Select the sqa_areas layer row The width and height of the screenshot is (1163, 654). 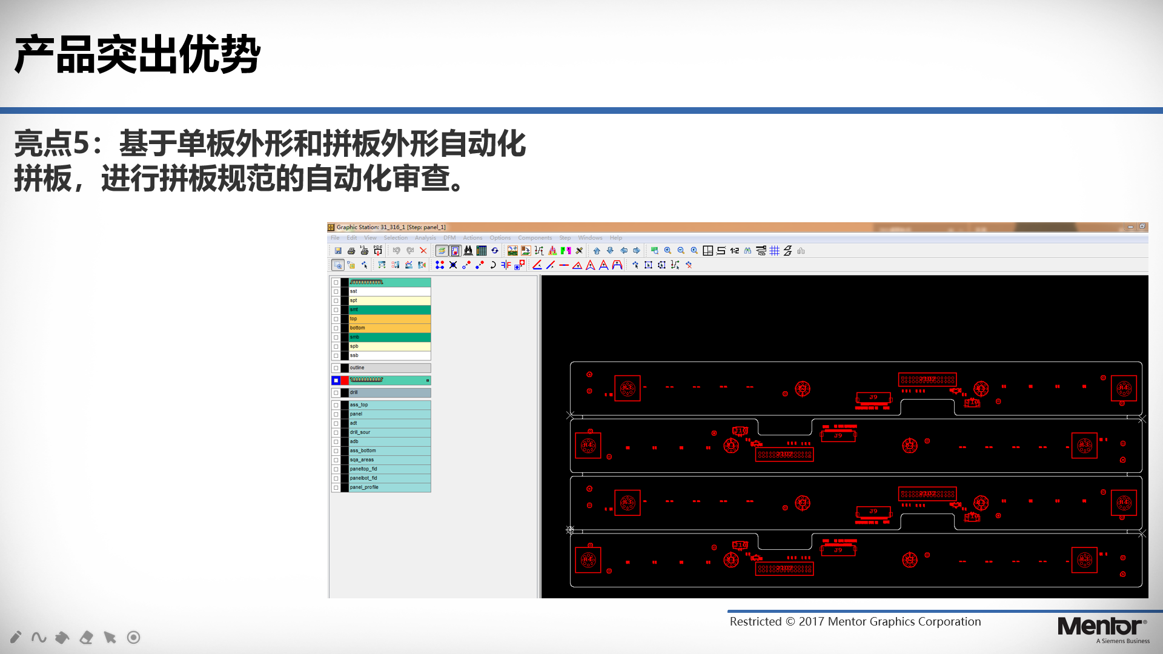click(389, 460)
